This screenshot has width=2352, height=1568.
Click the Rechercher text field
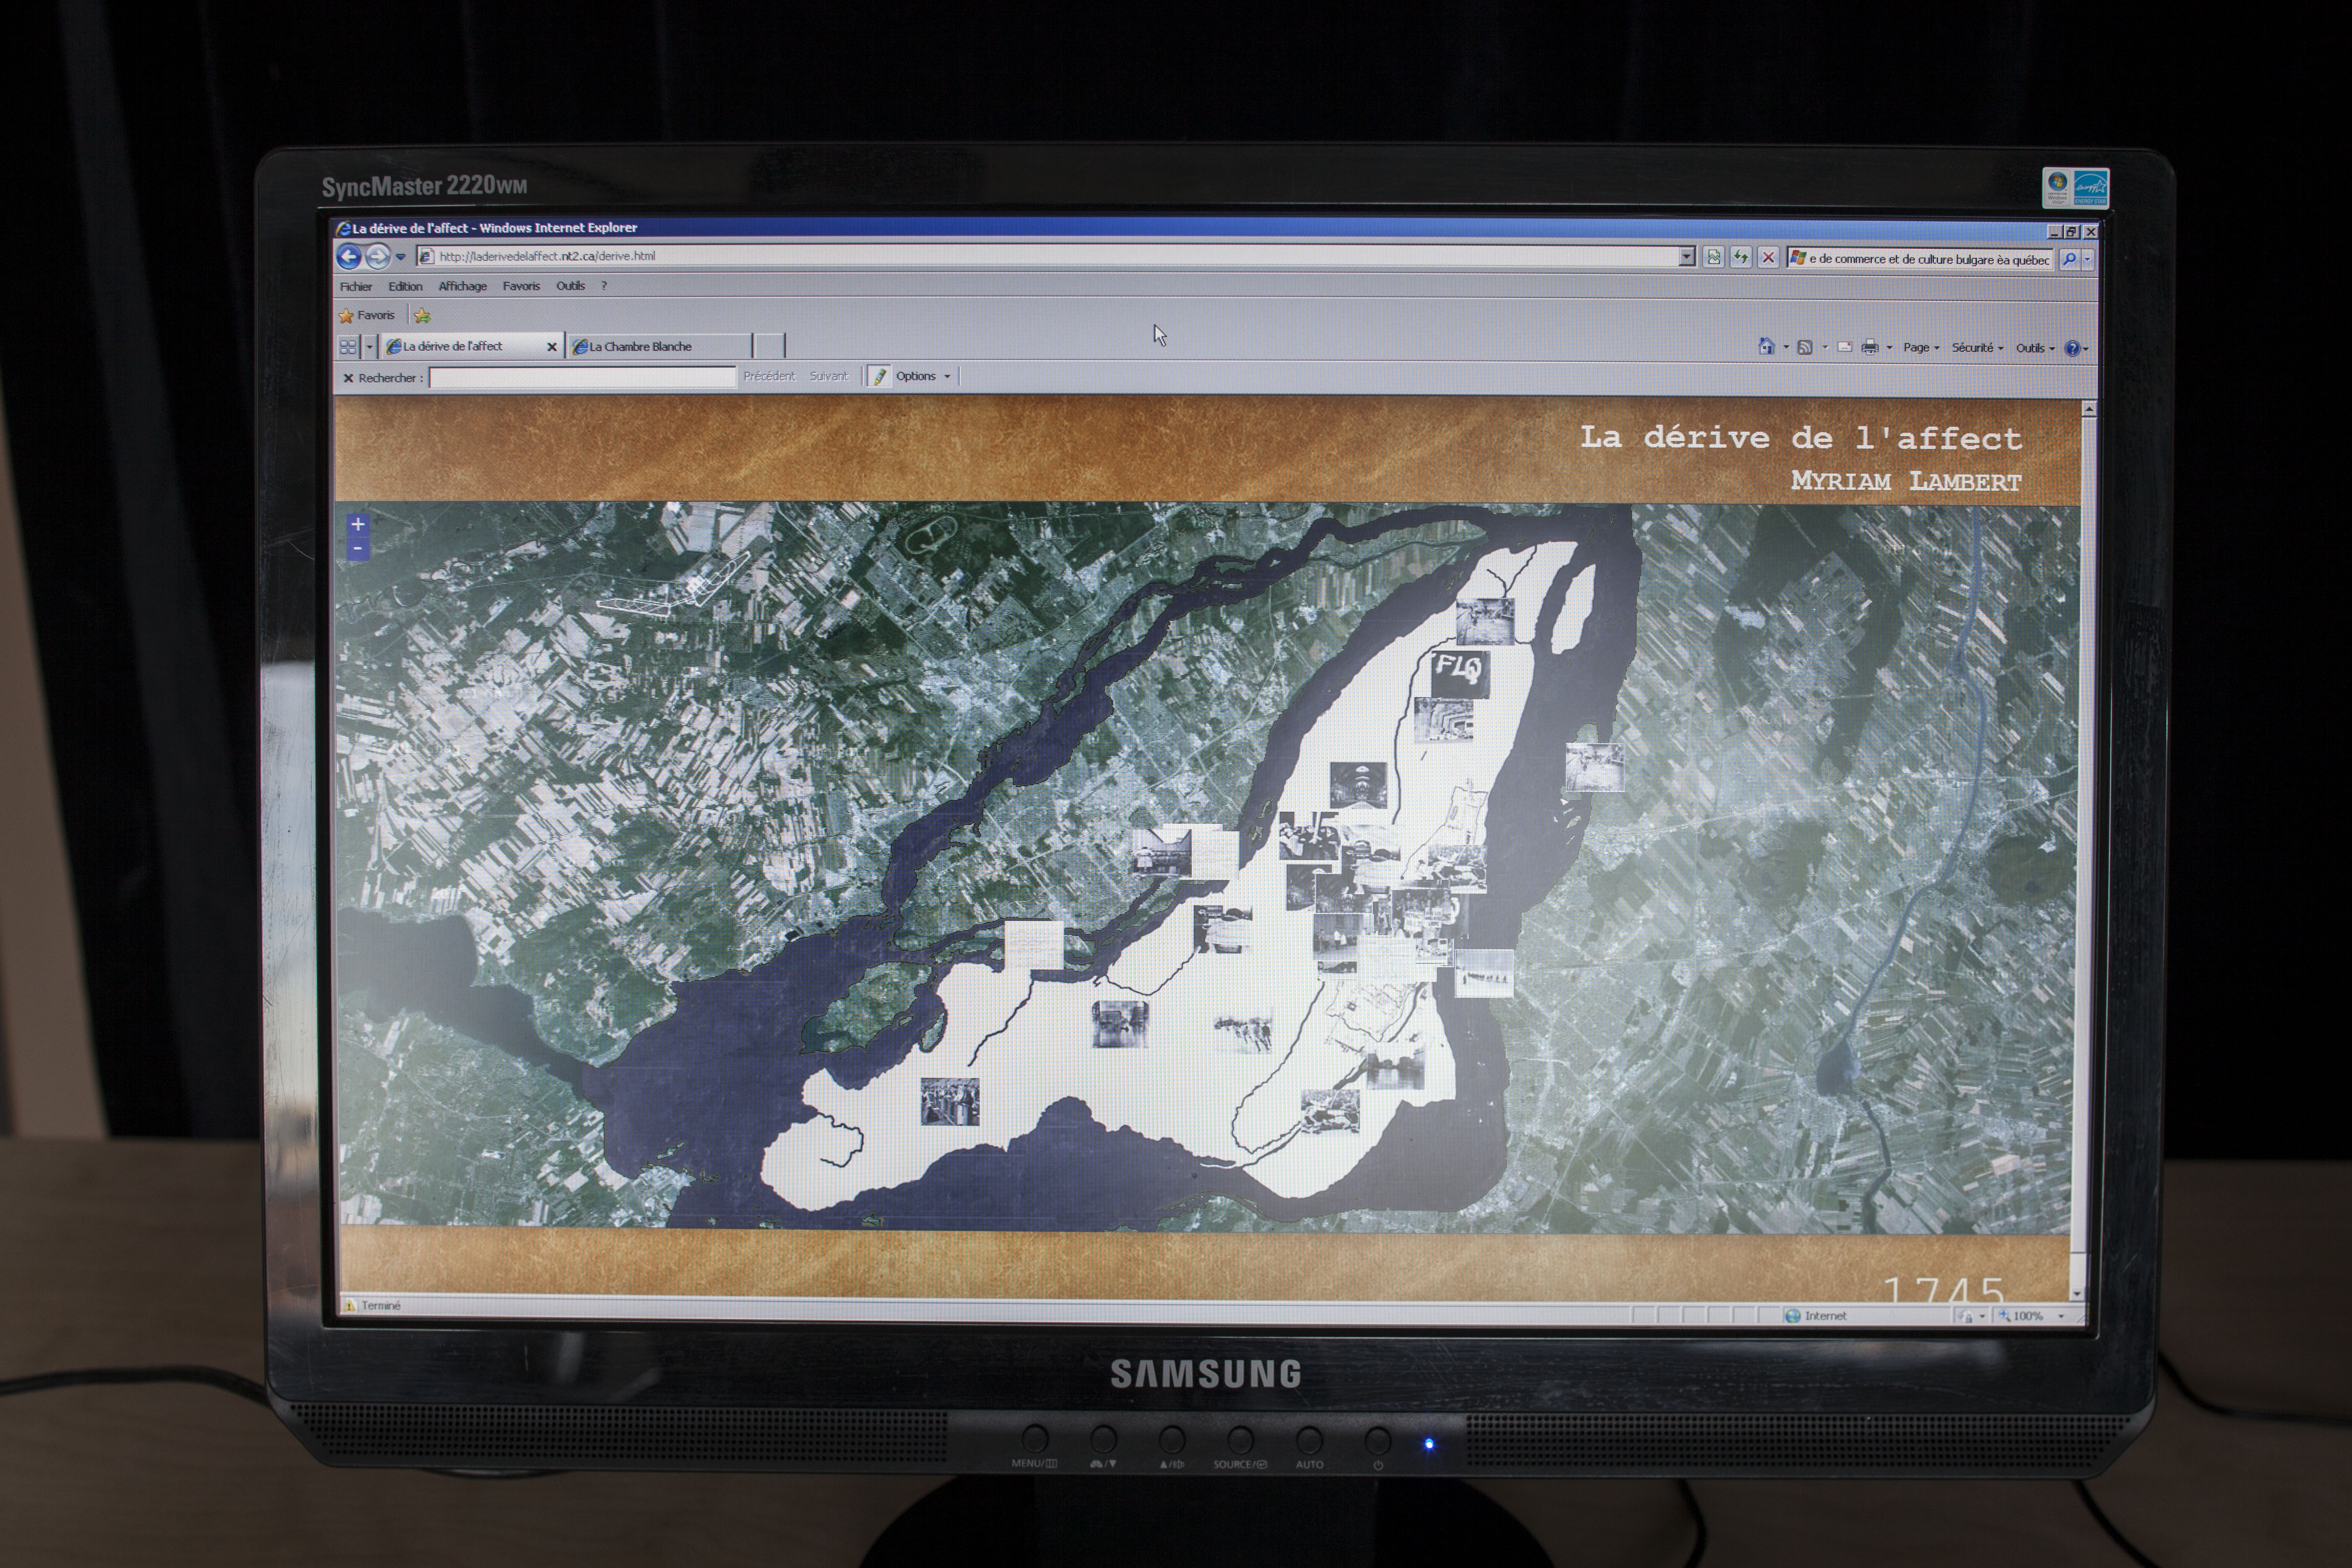click(x=582, y=377)
